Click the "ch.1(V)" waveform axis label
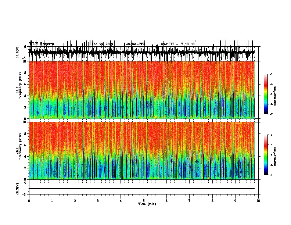Screen dimensions: 291x225 pos(18,52)
